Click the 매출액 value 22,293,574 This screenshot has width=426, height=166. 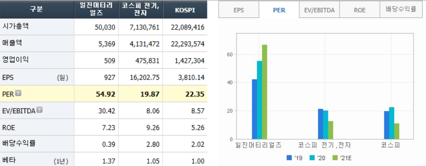click(x=188, y=44)
